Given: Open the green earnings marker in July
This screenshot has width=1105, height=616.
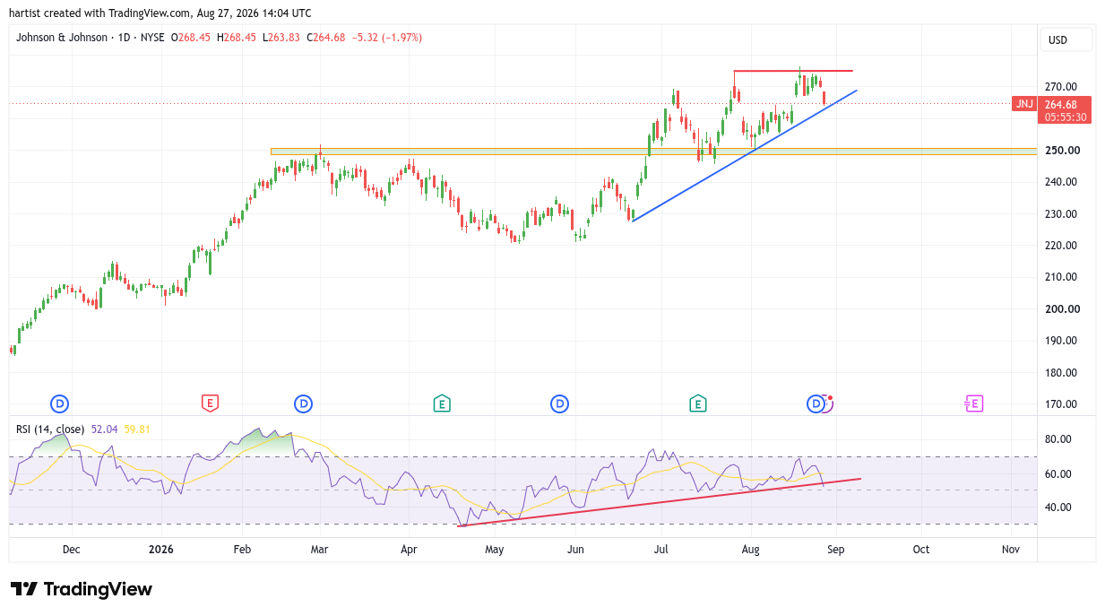Looking at the screenshot, I should (697, 403).
